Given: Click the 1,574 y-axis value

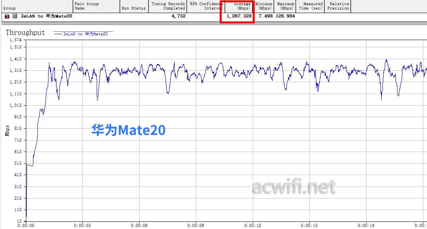Looking at the screenshot, I should pos(16,40).
